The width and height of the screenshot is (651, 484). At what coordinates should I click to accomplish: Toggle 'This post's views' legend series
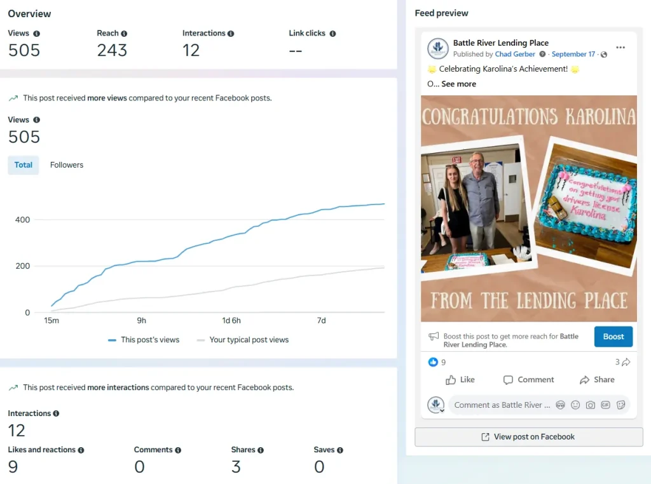144,340
